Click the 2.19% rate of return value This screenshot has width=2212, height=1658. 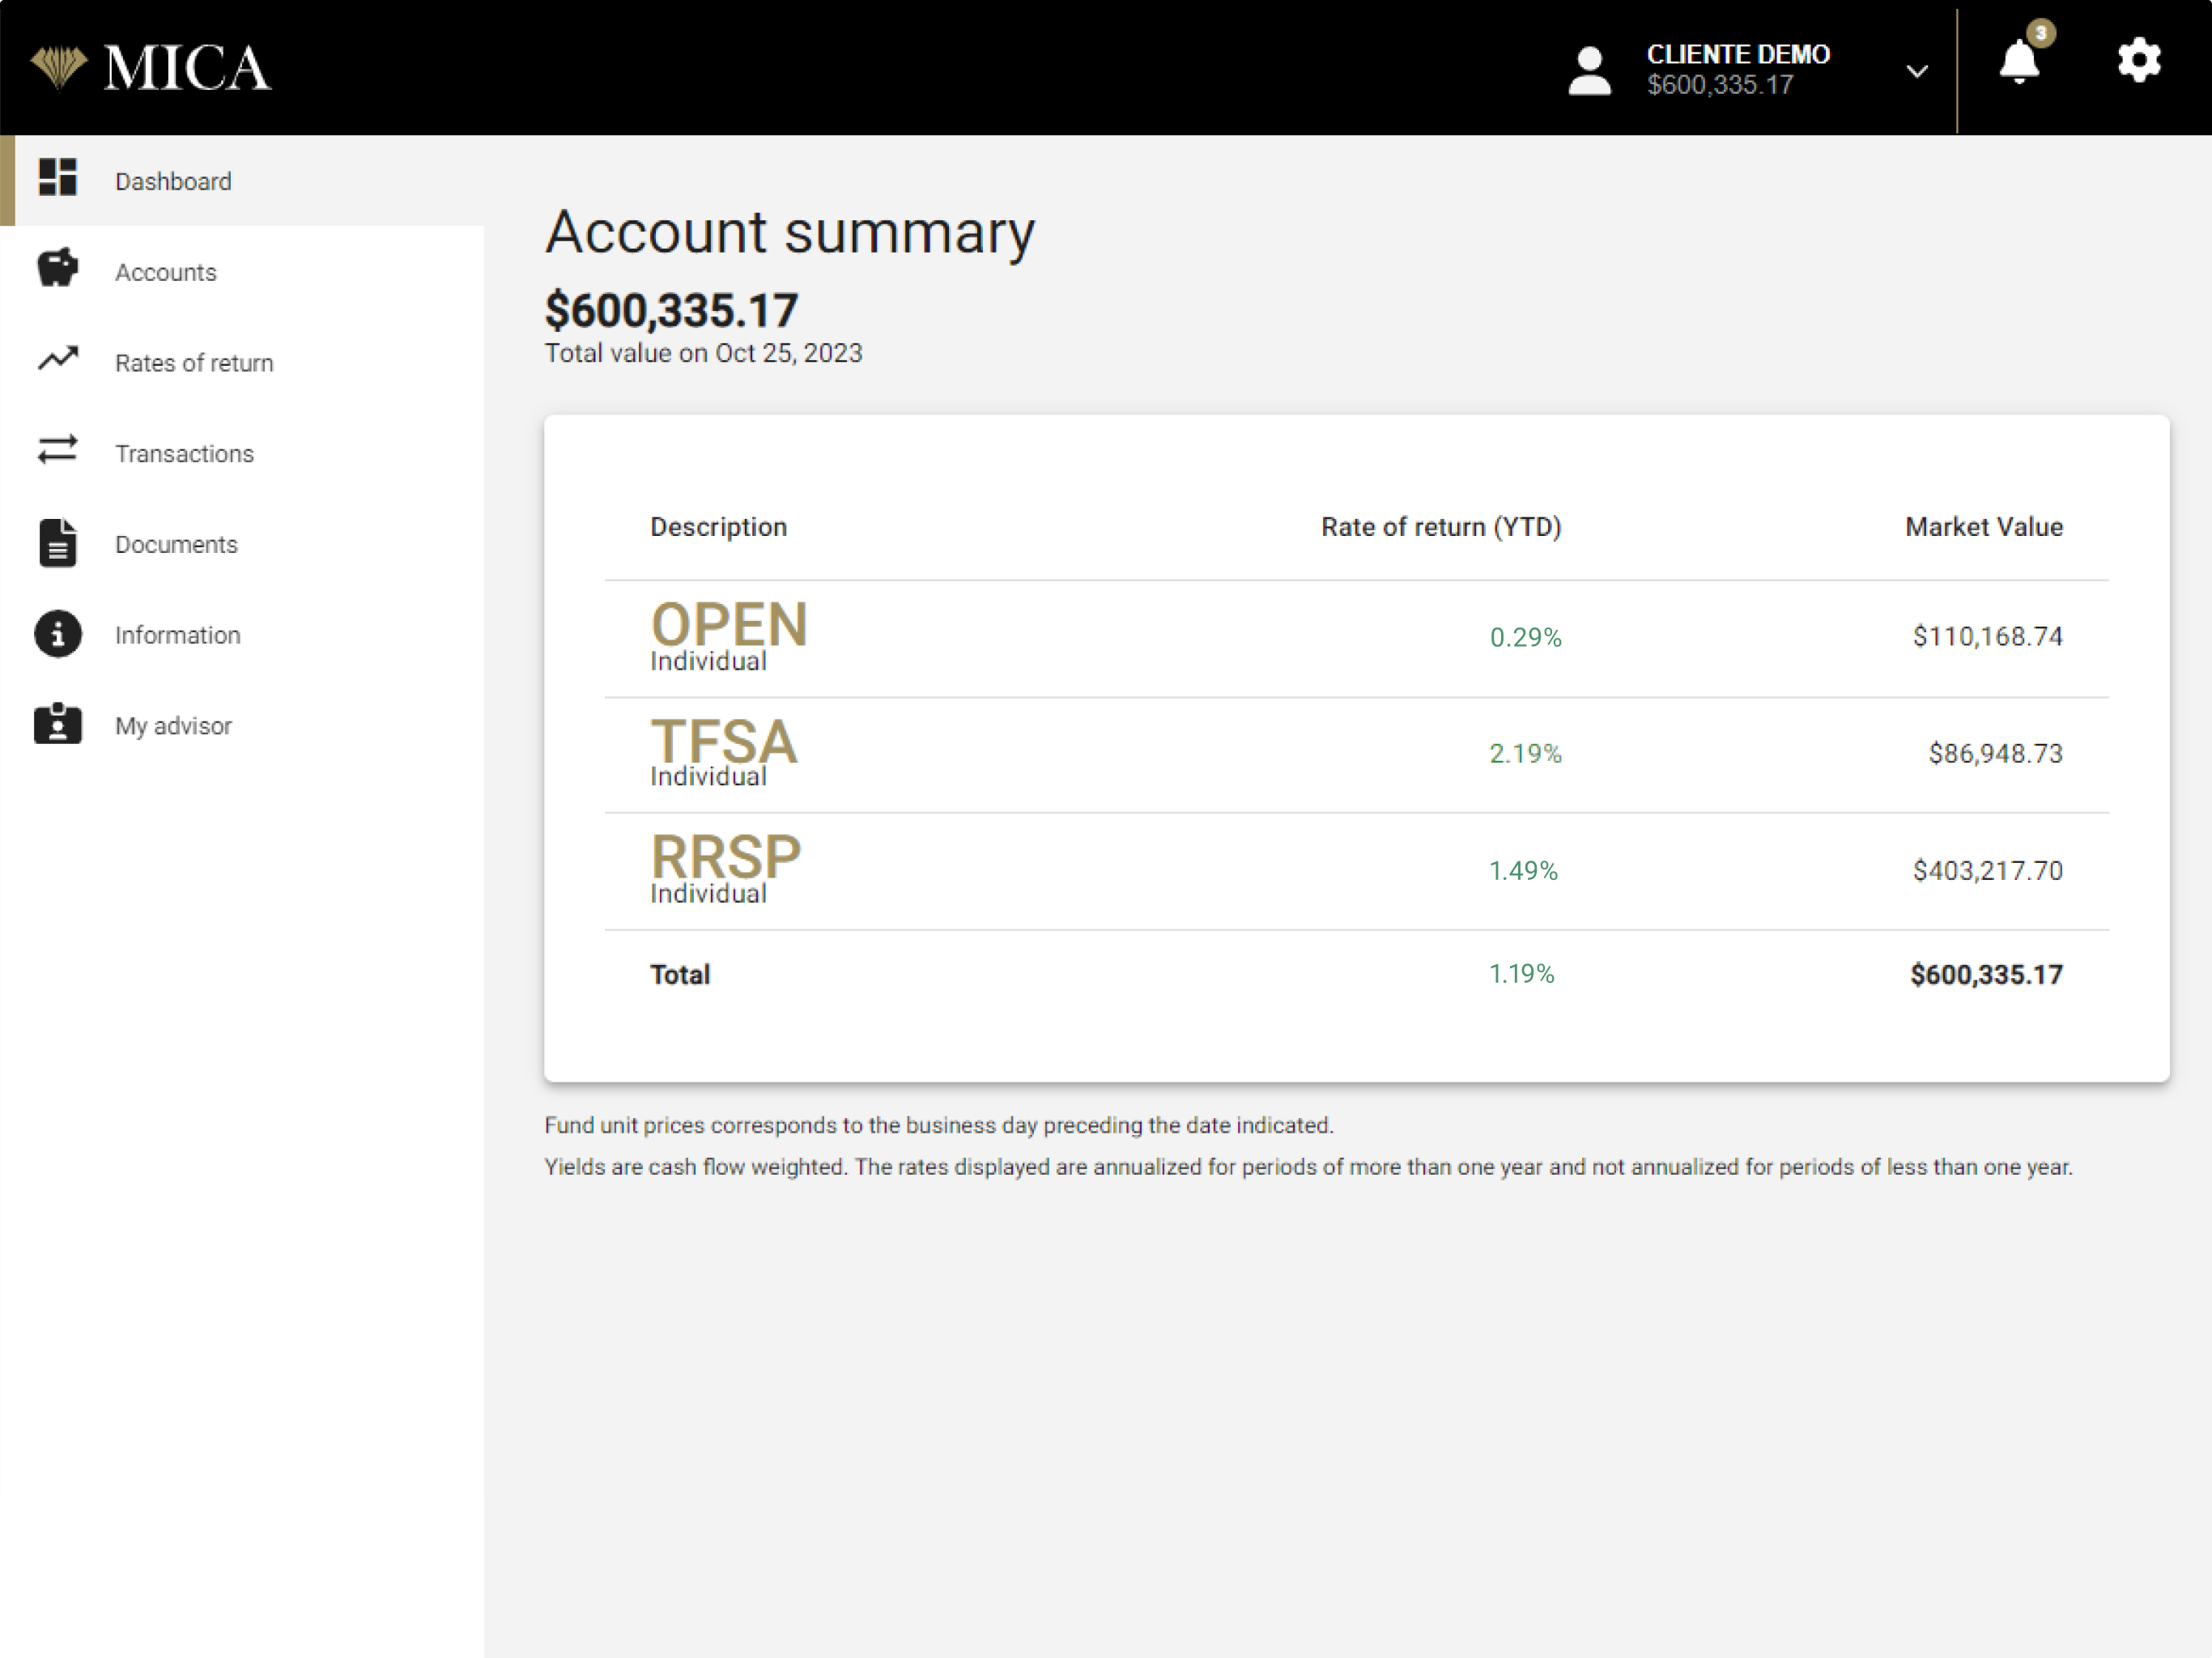tap(1526, 753)
